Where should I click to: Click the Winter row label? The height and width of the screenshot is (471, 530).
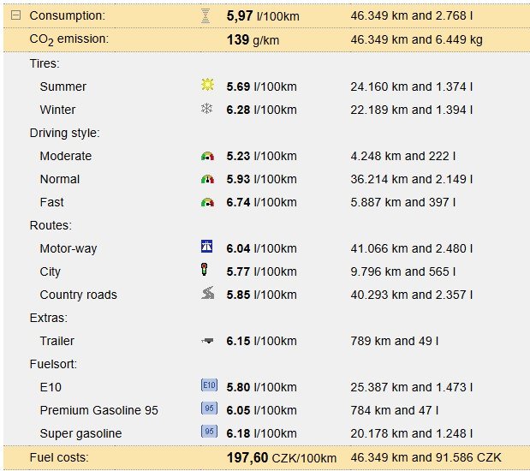(x=58, y=110)
